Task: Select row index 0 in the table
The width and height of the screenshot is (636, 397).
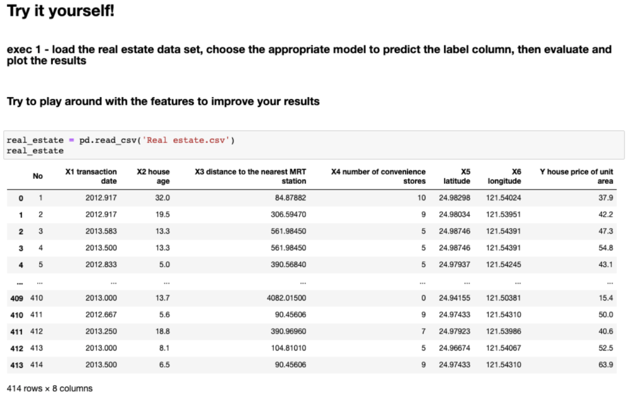Action: click(20, 198)
